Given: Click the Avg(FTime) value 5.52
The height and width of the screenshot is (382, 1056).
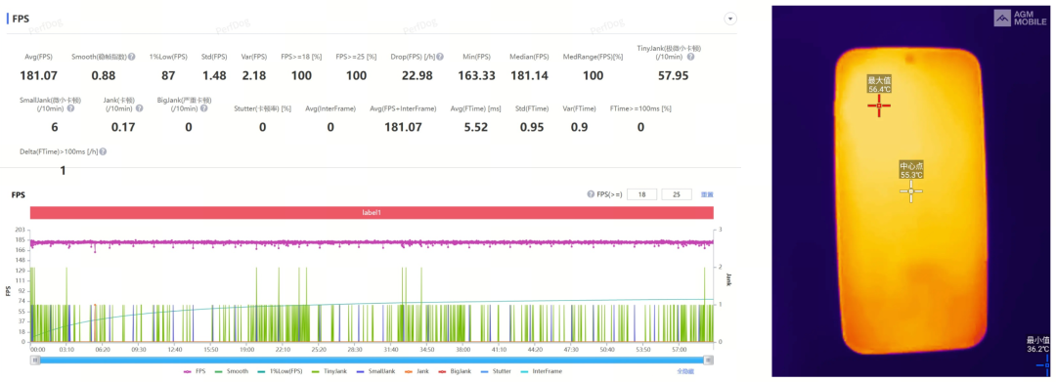Looking at the screenshot, I should click(x=475, y=126).
